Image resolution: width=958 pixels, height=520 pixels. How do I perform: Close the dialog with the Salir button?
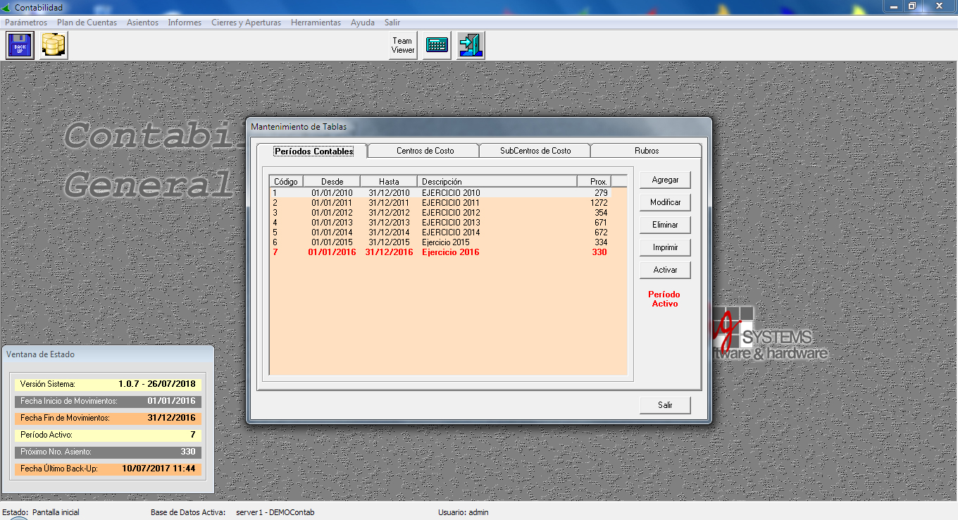[665, 405]
